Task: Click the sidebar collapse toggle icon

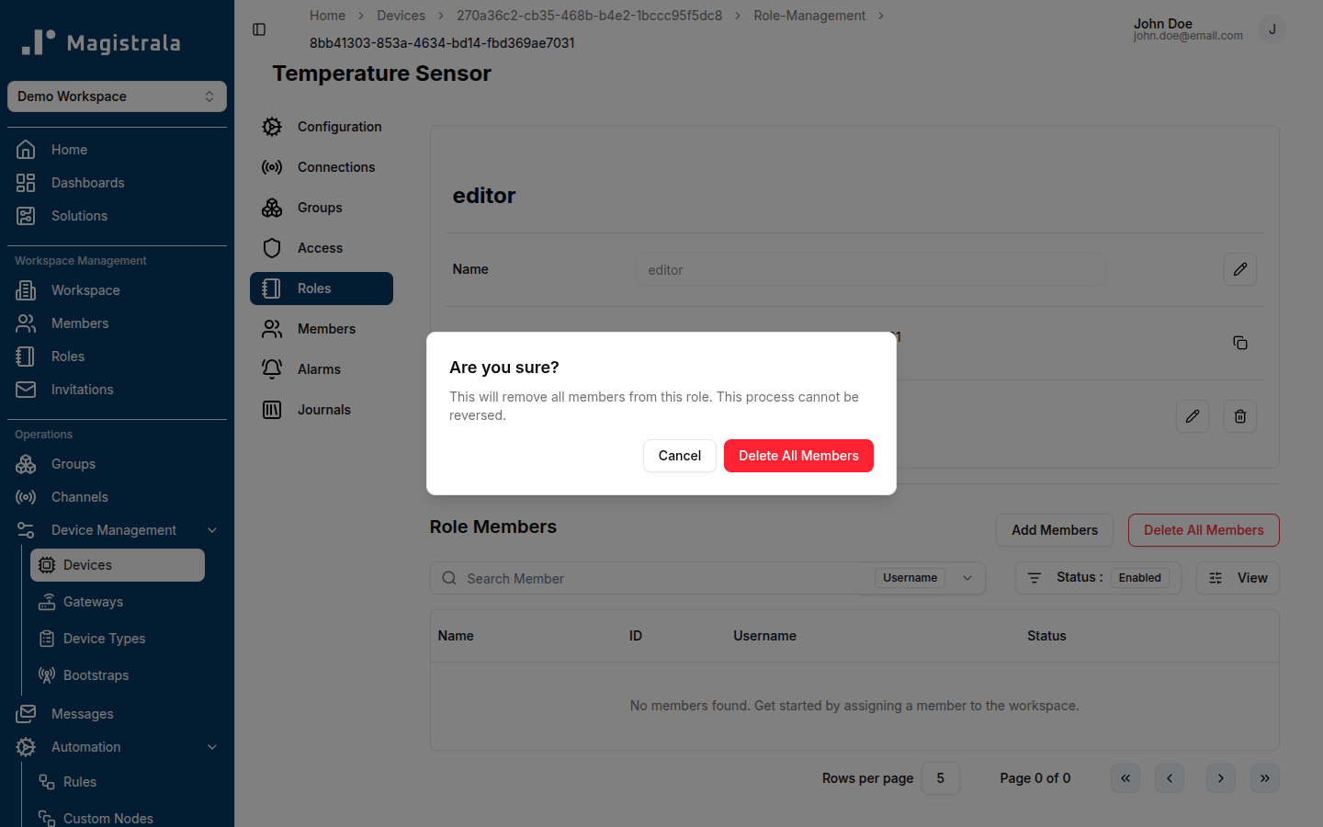Action: (259, 29)
